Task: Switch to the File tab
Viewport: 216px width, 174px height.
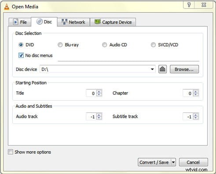Action: (20, 22)
